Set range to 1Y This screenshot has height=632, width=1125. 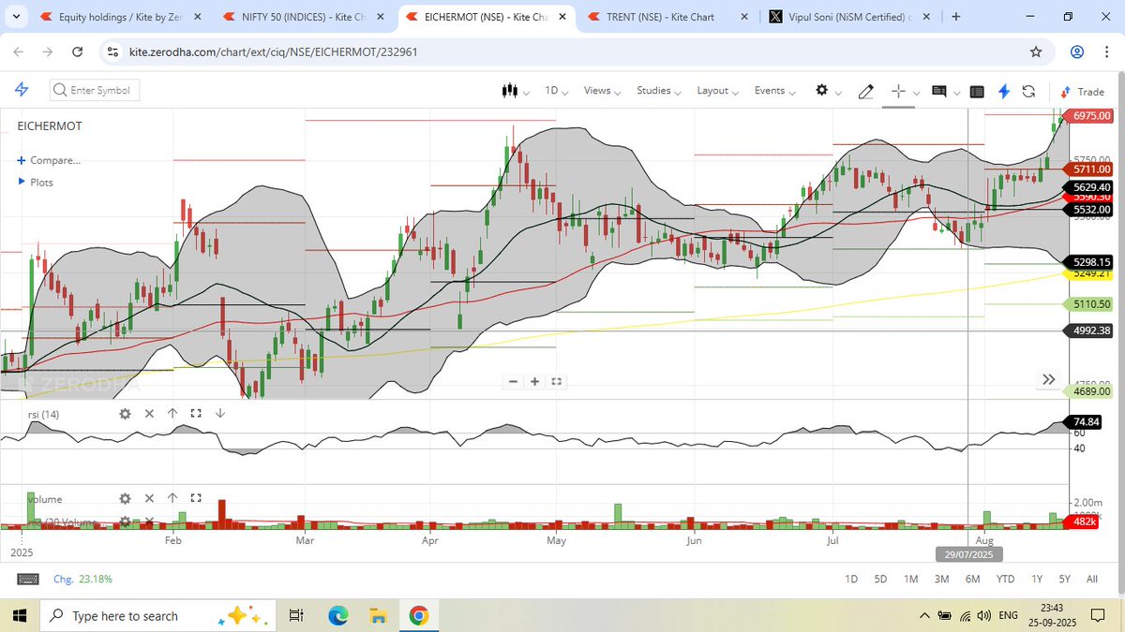1036,579
